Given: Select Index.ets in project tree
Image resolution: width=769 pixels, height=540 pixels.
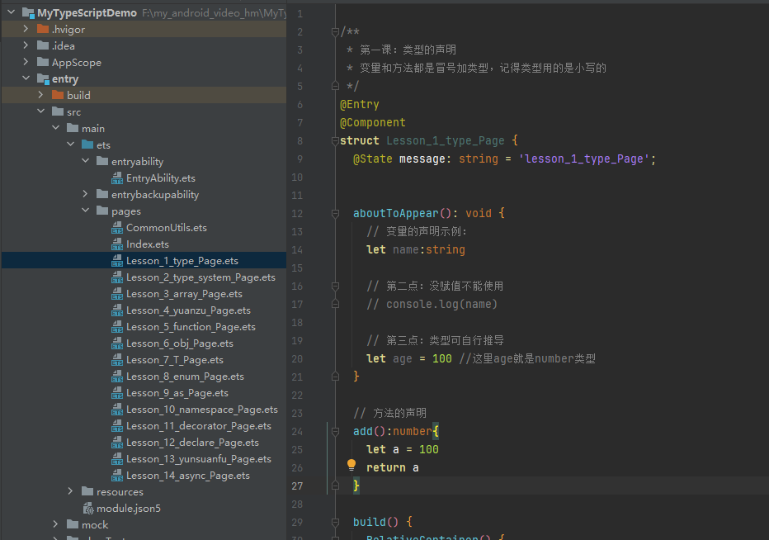Looking at the screenshot, I should (x=147, y=244).
